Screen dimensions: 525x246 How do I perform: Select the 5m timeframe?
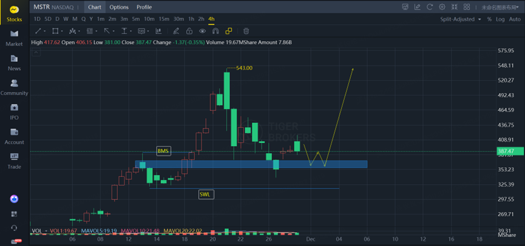(135, 19)
